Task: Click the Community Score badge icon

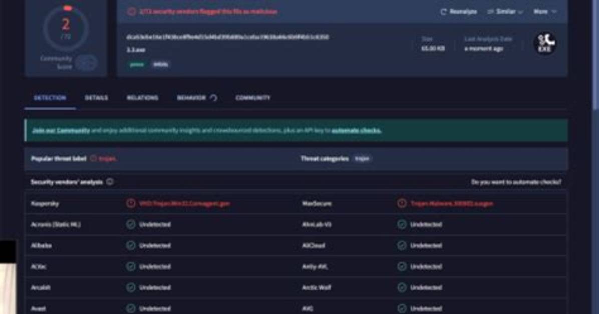Action: click(x=86, y=63)
